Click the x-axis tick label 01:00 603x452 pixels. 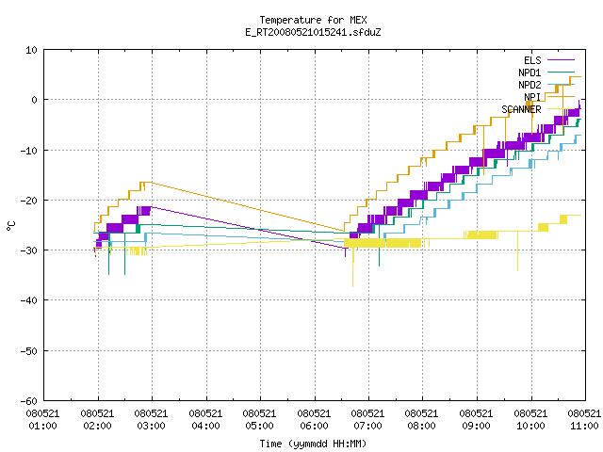click(42, 426)
